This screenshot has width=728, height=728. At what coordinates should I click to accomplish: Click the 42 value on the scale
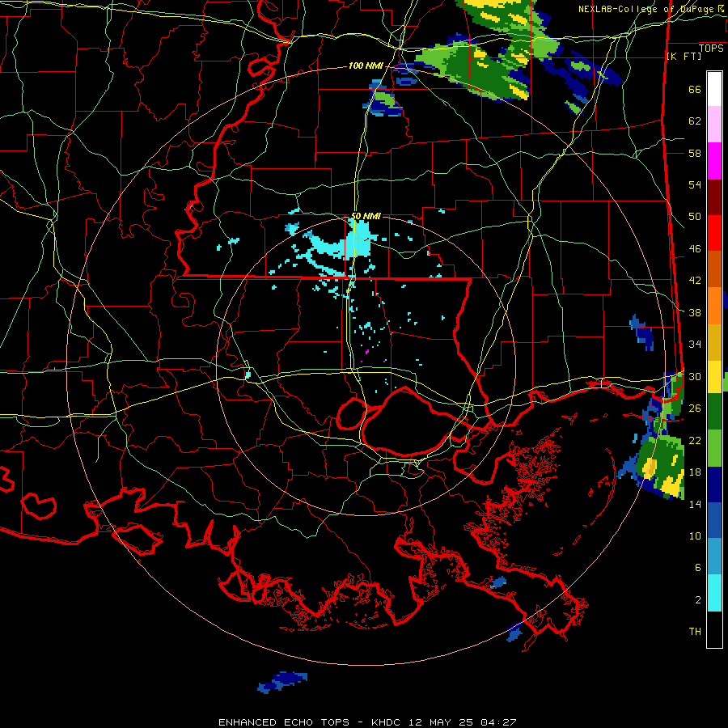point(695,281)
